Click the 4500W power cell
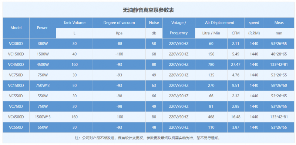Image resolution: width=296 pixels, height=145 pixels. click(x=43, y=65)
